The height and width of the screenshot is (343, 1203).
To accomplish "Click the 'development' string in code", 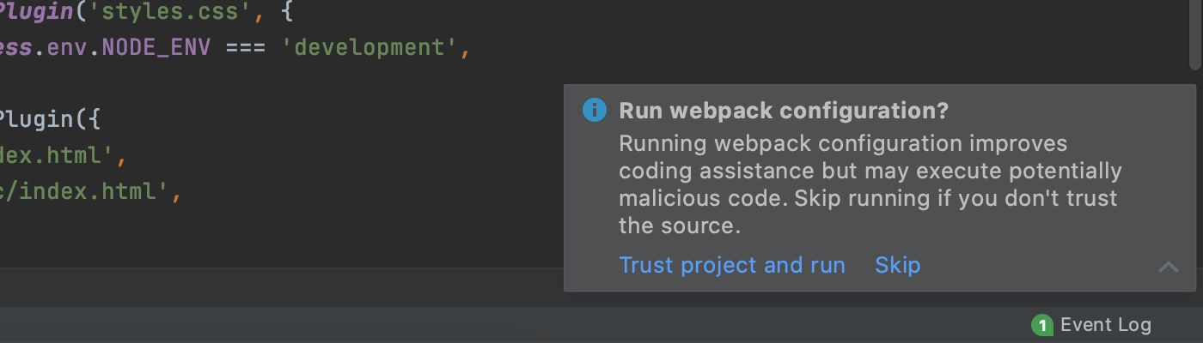I will 371,47.
